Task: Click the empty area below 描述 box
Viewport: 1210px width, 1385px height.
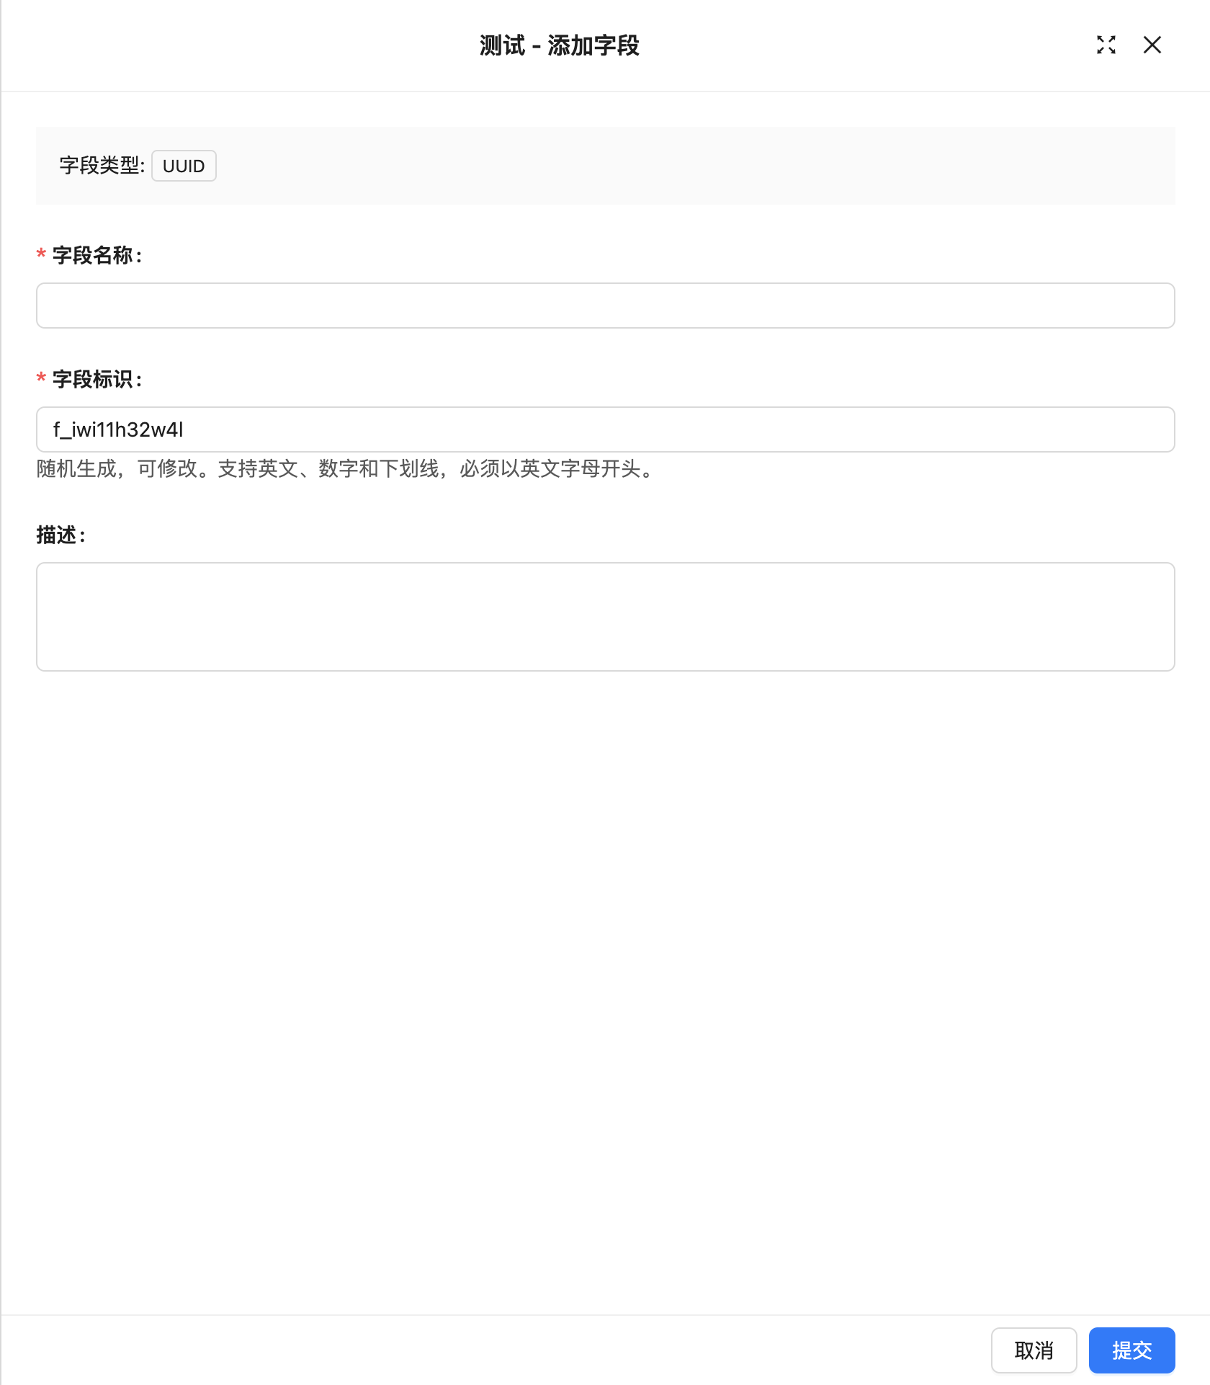Action: (x=605, y=987)
